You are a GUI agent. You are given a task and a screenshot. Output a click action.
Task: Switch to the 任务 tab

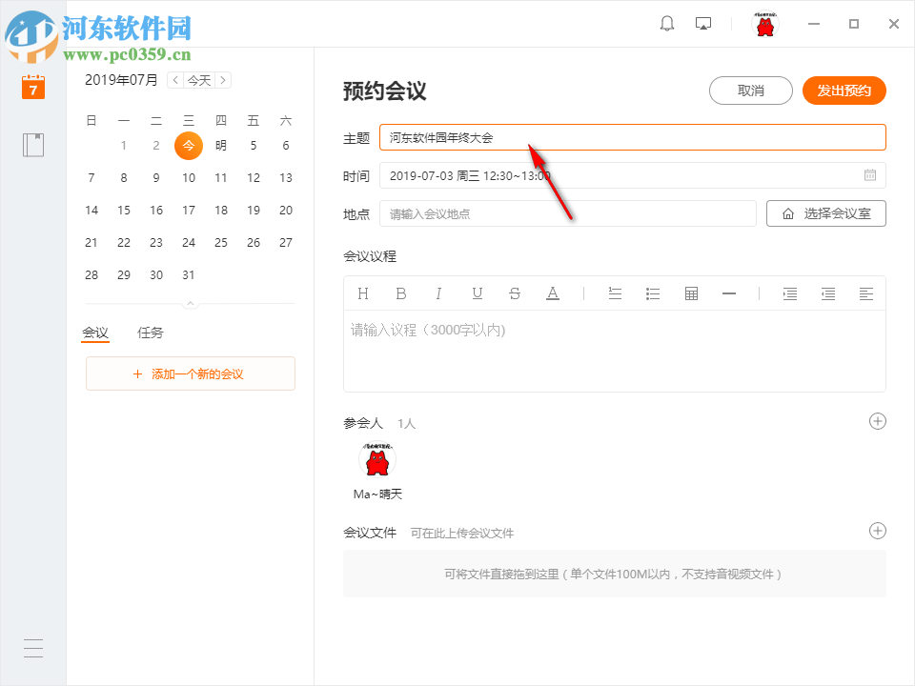[x=149, y=333]
